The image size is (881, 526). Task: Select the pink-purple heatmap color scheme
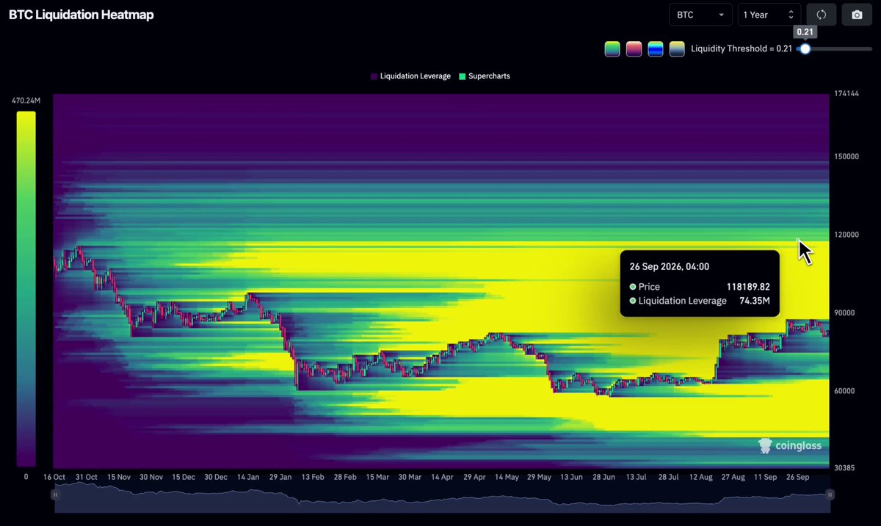[634, 49]
